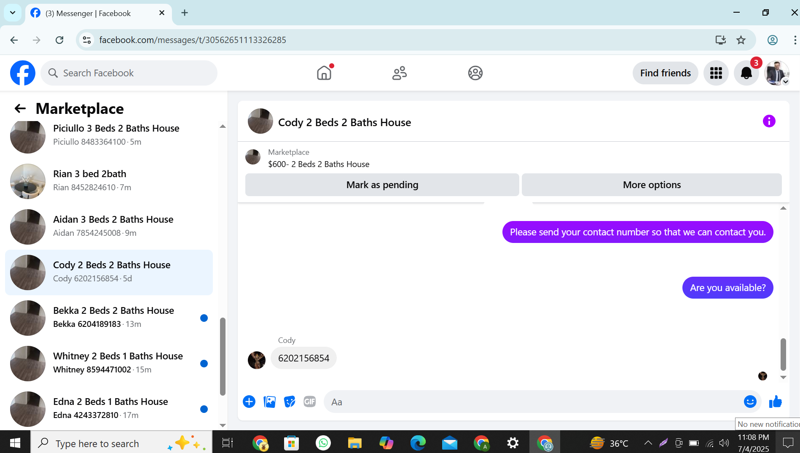Click the browser back arrow

tap(14, 40)
